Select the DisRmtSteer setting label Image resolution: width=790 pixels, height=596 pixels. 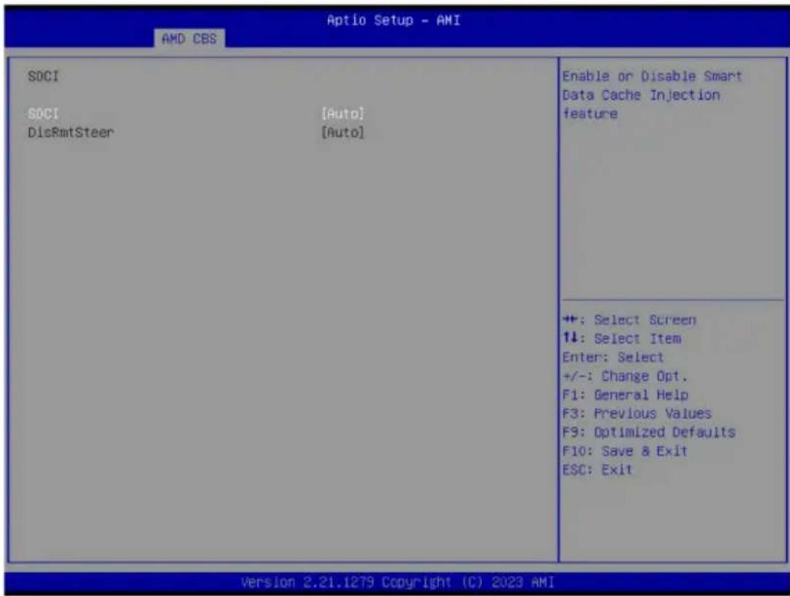click(71, 133)
